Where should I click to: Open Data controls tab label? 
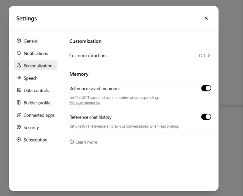pos(36,90)
